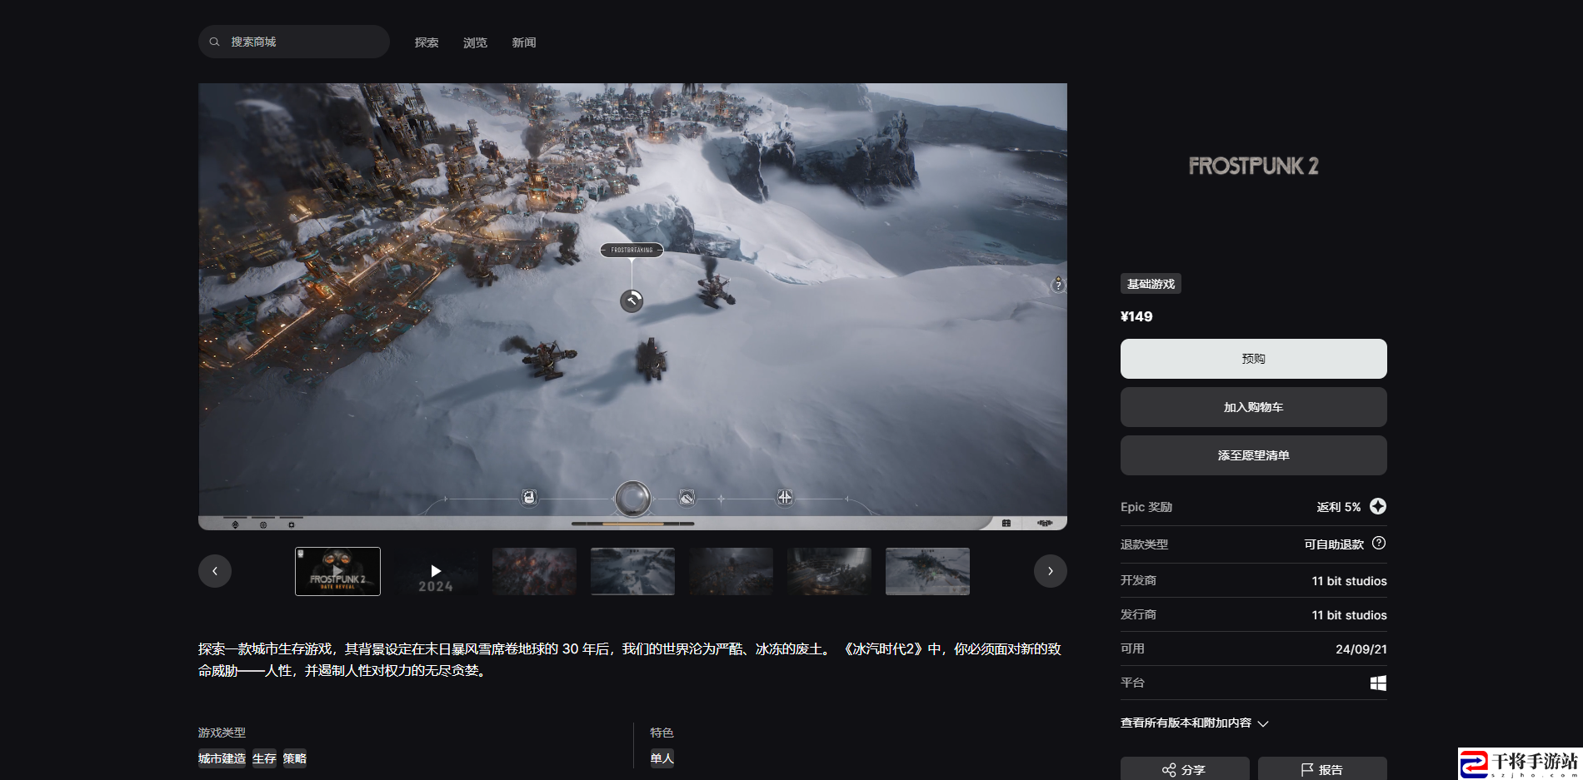Click the 24/09/21 release date

pos(1361,649)
